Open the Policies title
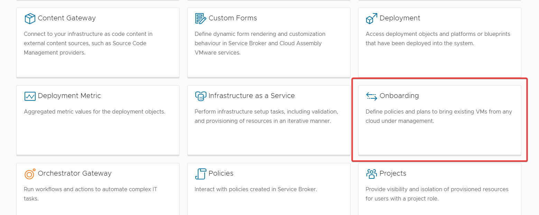The width and height of the screenshot is (539, 215). (x=221, y=173)
